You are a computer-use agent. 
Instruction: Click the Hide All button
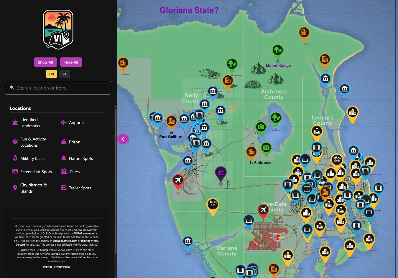(x=71, y=62)
